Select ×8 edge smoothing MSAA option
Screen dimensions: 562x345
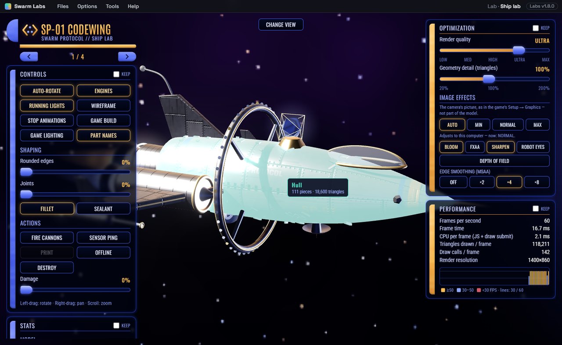click(537, 182)
